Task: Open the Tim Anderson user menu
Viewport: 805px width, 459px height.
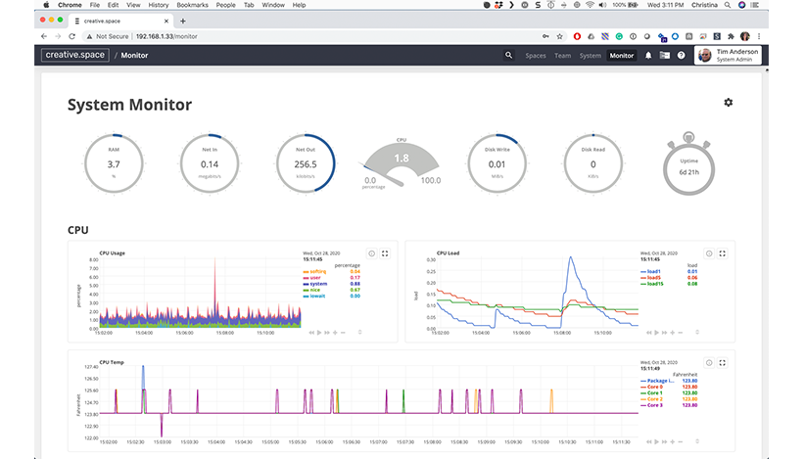Action: [728, 56]
